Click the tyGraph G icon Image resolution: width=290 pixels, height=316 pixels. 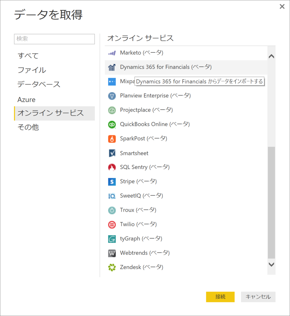coord(112,239)
